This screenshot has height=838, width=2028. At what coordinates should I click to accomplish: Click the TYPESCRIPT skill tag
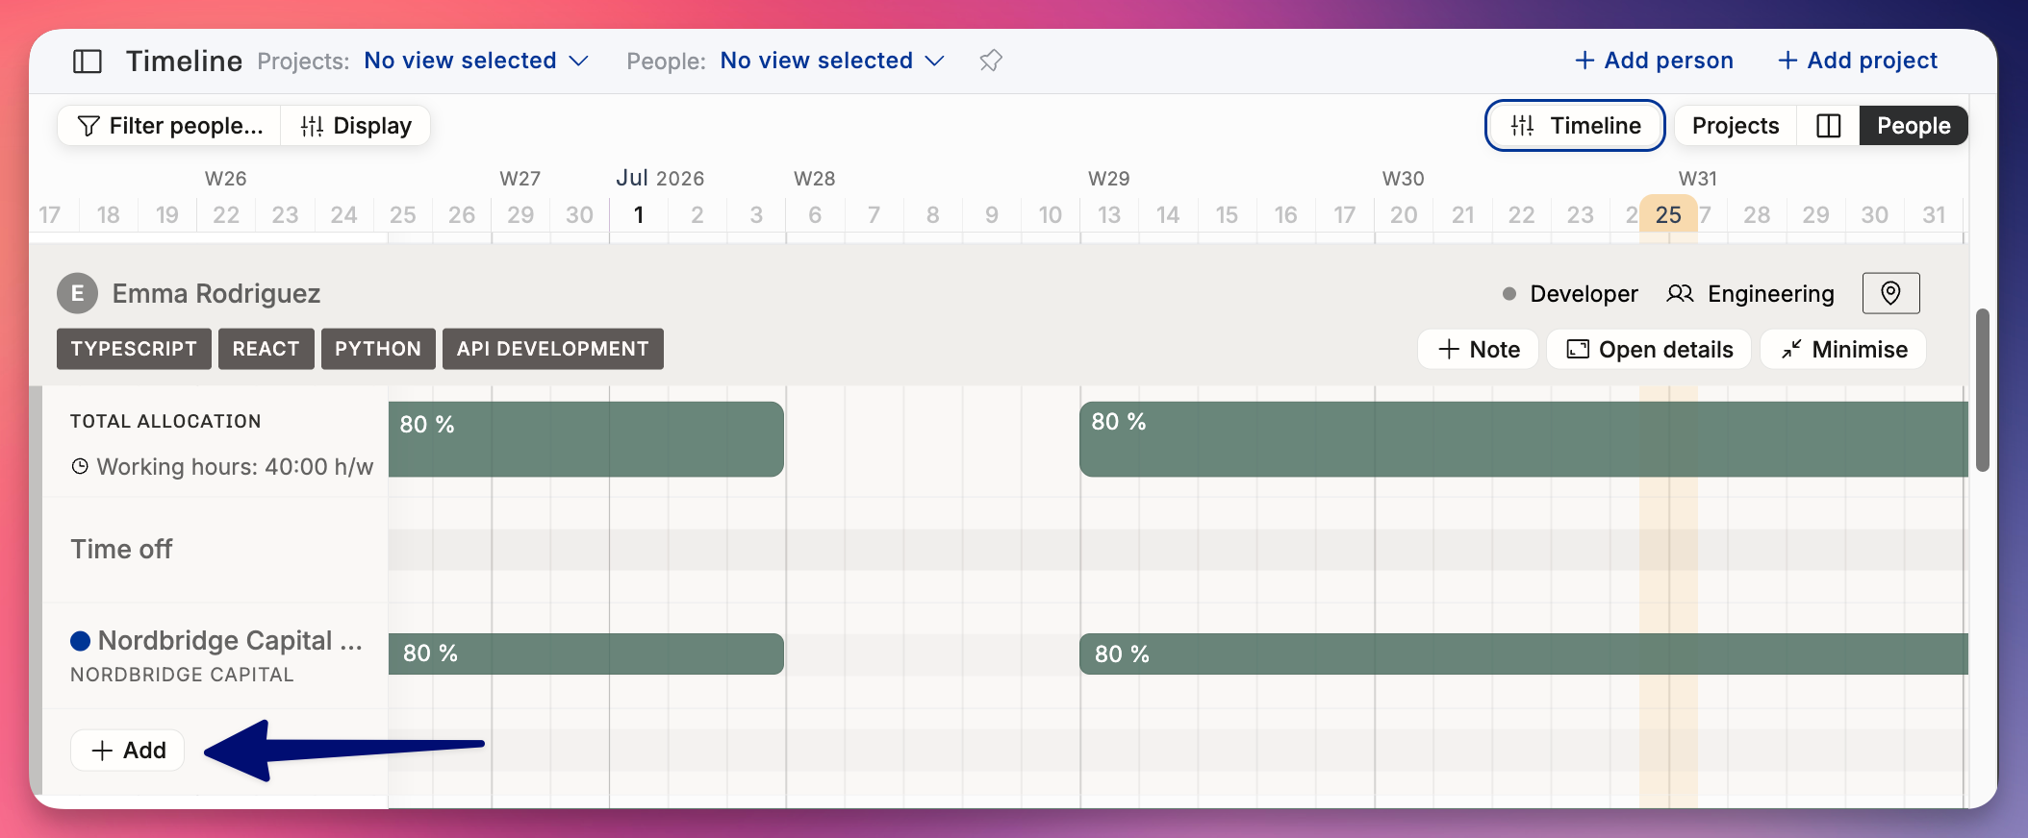click(x=134, y=349)
